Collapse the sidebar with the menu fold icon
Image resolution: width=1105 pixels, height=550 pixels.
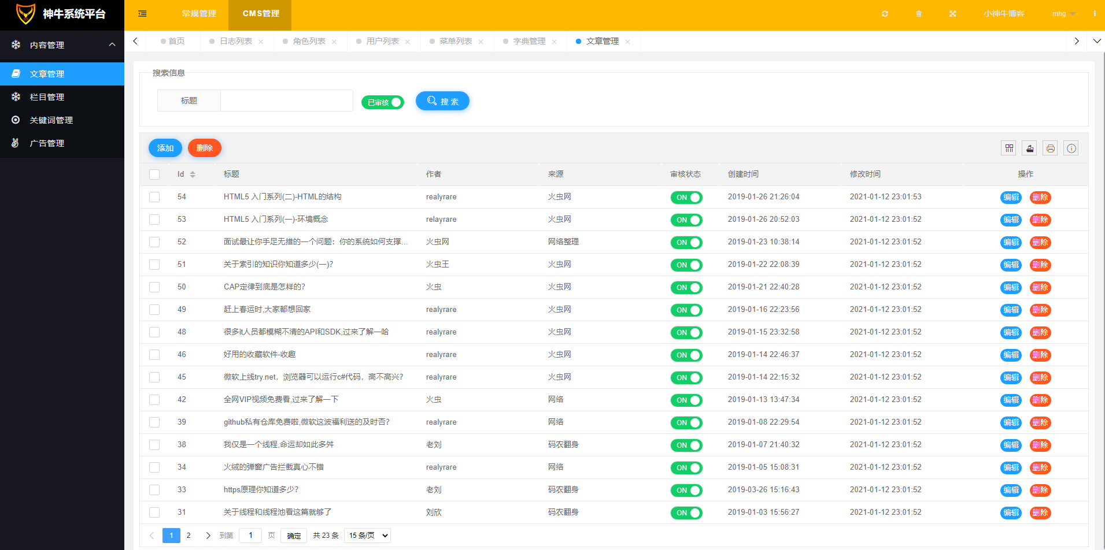(142, 13)
